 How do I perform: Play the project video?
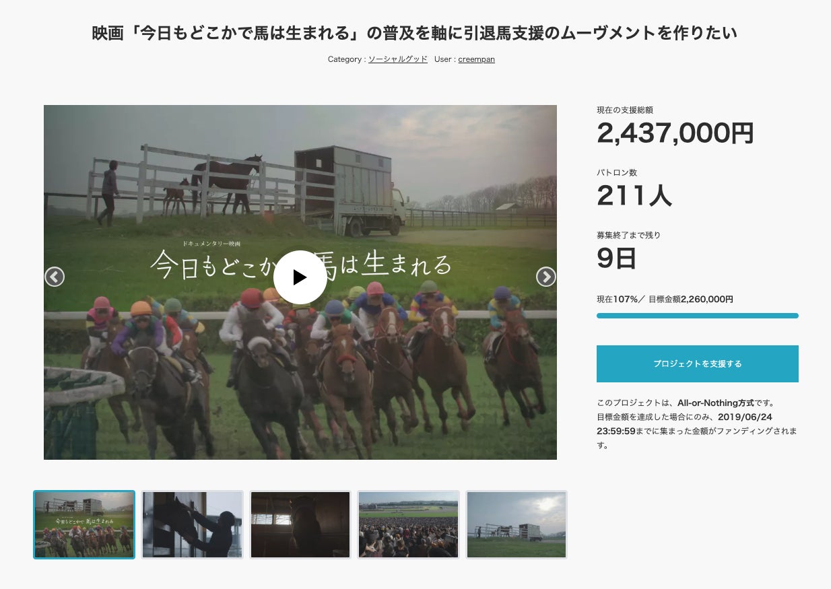300,277
